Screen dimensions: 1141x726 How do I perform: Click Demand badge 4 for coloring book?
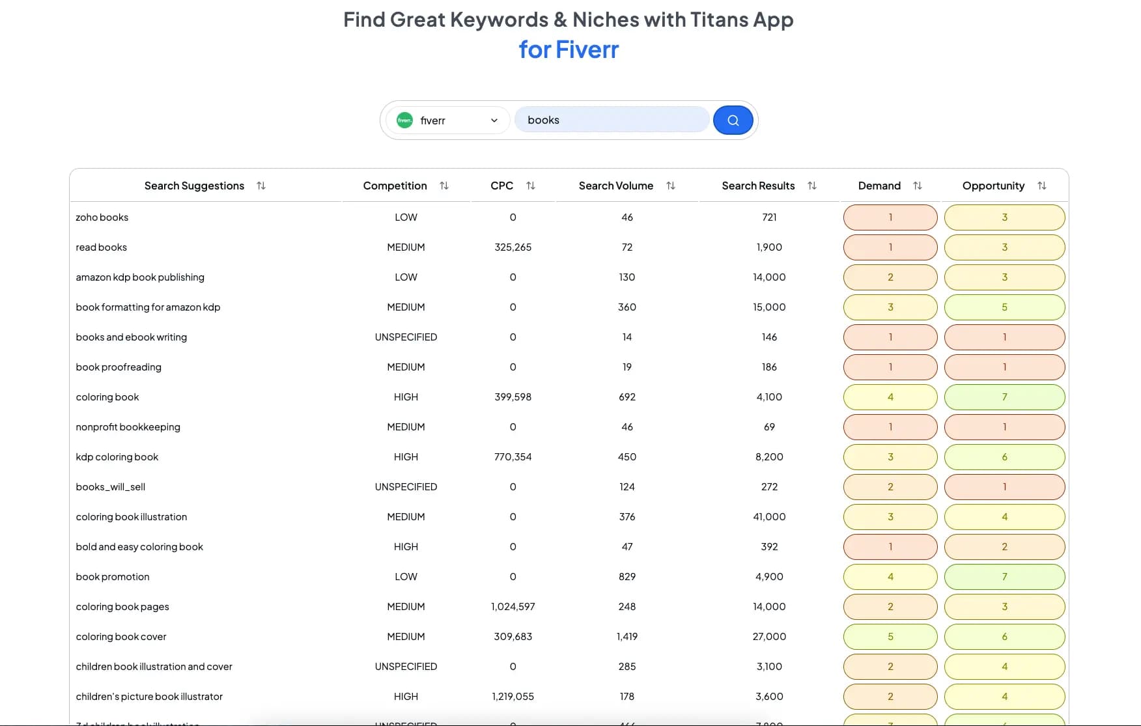coord(890,397)
